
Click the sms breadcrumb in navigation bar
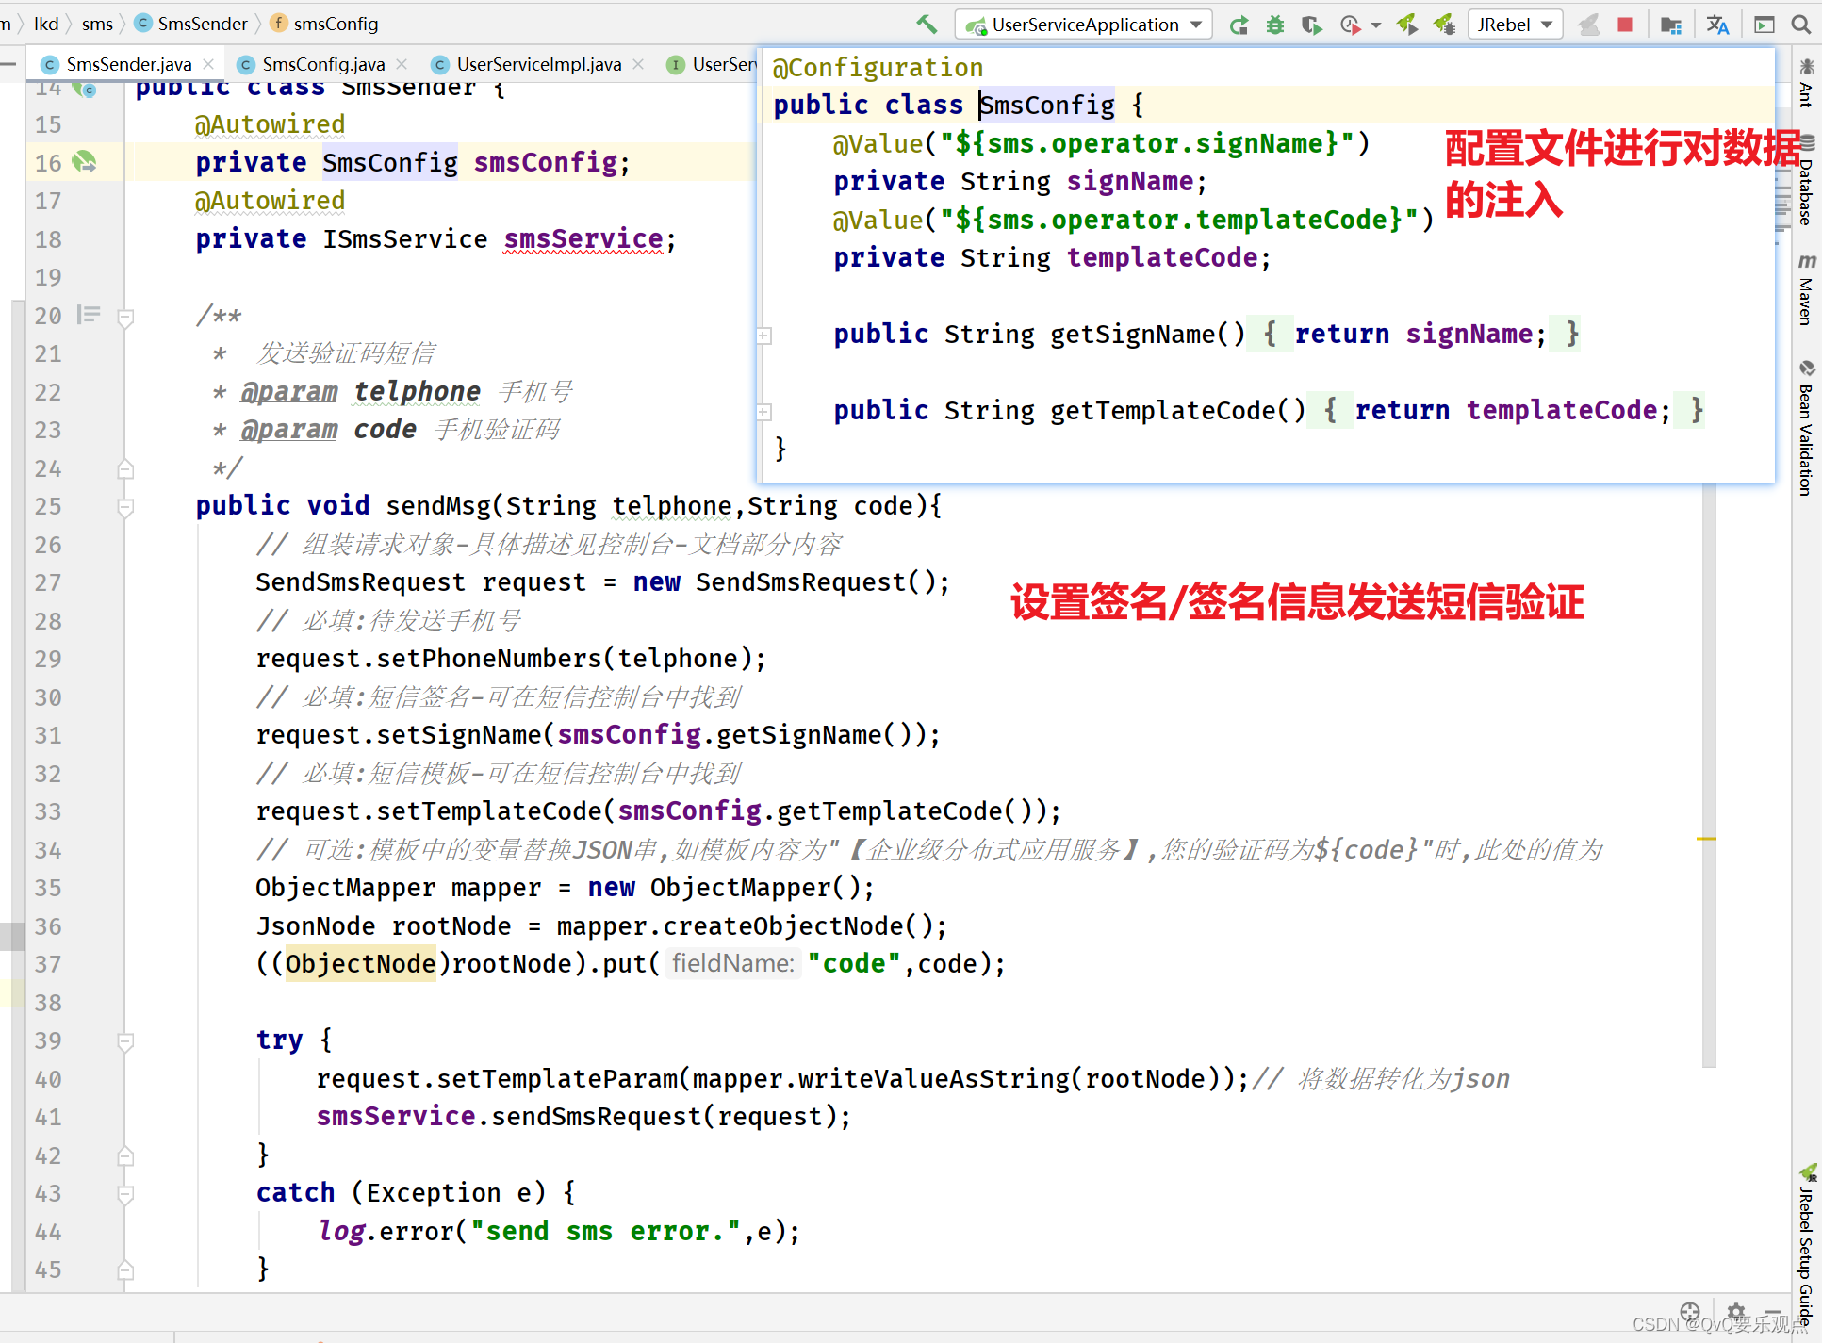(97, 24)
